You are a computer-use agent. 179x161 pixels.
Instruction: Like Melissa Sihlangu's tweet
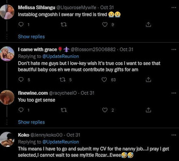105,24
